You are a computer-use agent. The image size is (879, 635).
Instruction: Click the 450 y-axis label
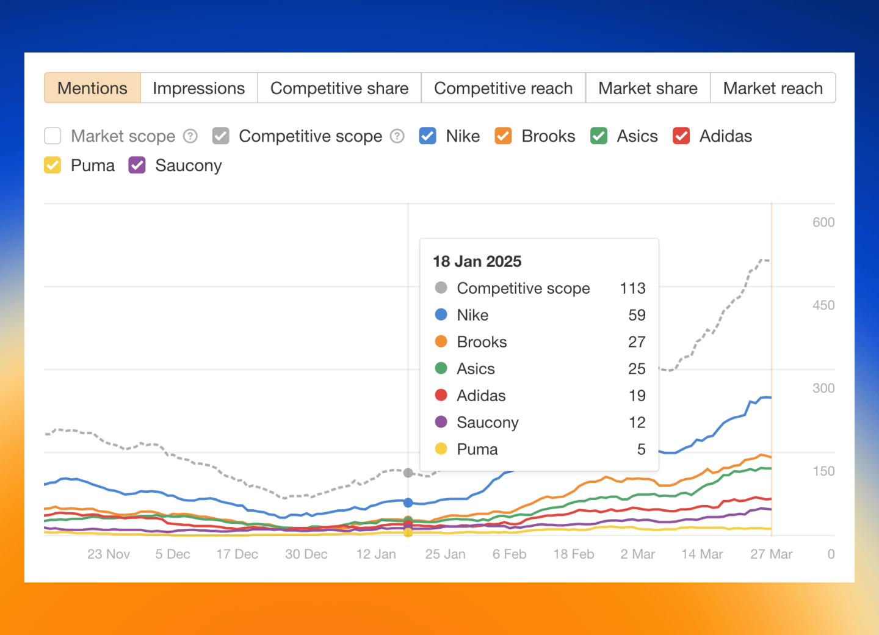pyautogui.click(x=823, y=305)
